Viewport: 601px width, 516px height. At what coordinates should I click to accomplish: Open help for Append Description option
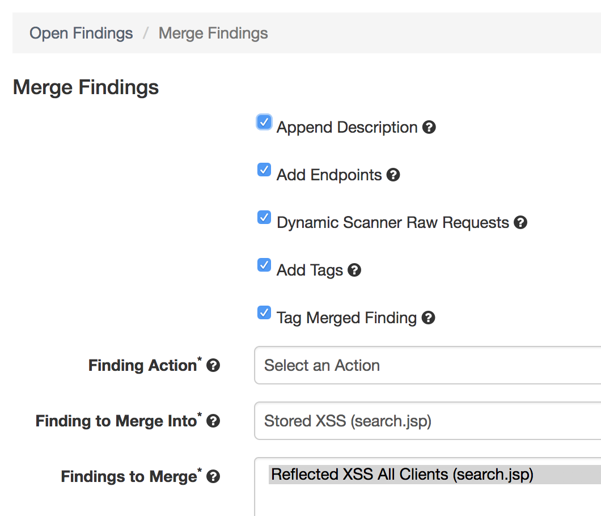click(429, 127)
